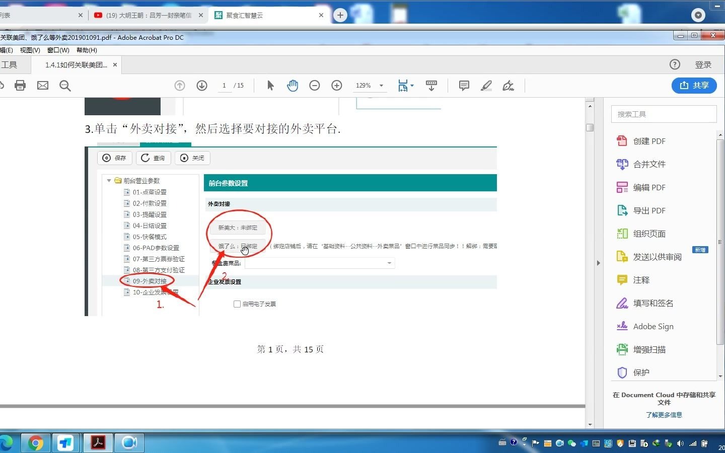Screen dimensions: 725x453
Task: Click the volume speaker tray icon
Action: 681,443
